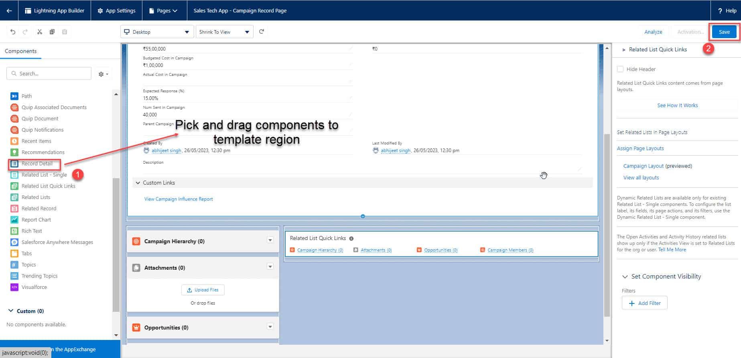
Task: Click the components Search field
Action: [49, 73]
